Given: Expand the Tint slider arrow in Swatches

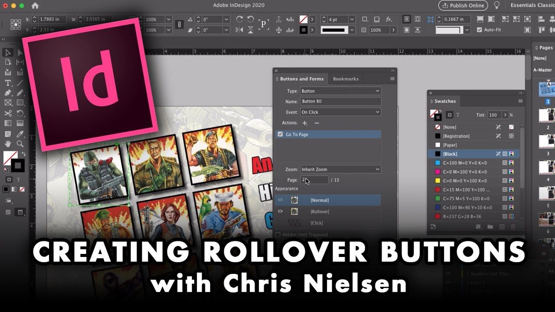Looking at the screenshot, I should click(505, 115).
